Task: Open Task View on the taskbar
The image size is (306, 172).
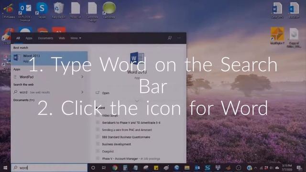Action: (104, 168)
